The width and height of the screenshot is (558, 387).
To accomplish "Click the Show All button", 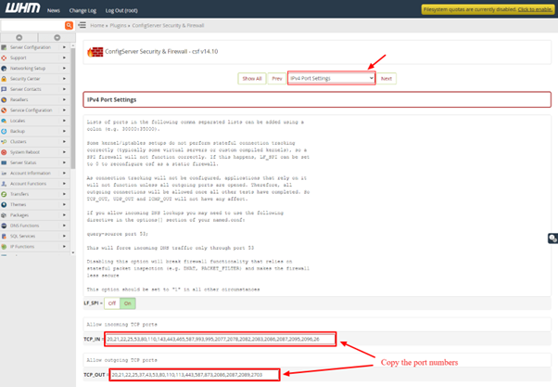I will pyautogui.click(x=251, y=79).
